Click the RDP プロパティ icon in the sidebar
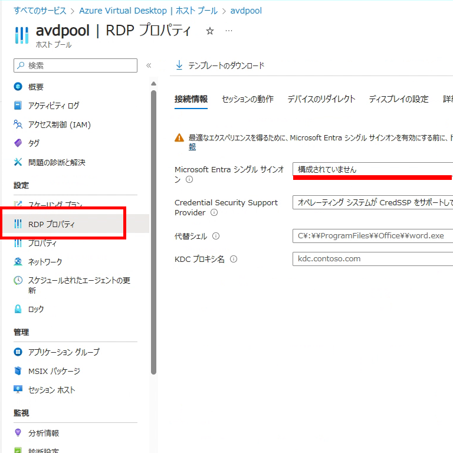 coord(18,224)
